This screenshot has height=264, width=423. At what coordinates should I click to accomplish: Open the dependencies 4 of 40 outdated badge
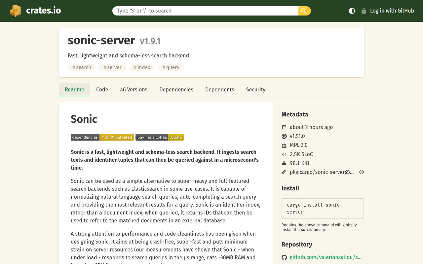[x=102, y=137]
